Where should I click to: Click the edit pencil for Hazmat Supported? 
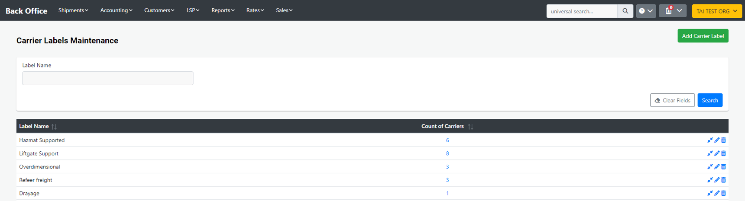pyautogui.click(x=717, y=140)
